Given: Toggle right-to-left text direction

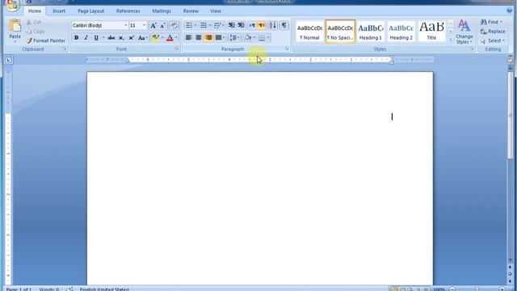Looking at the screenshot, I should [x=262, y=25].
